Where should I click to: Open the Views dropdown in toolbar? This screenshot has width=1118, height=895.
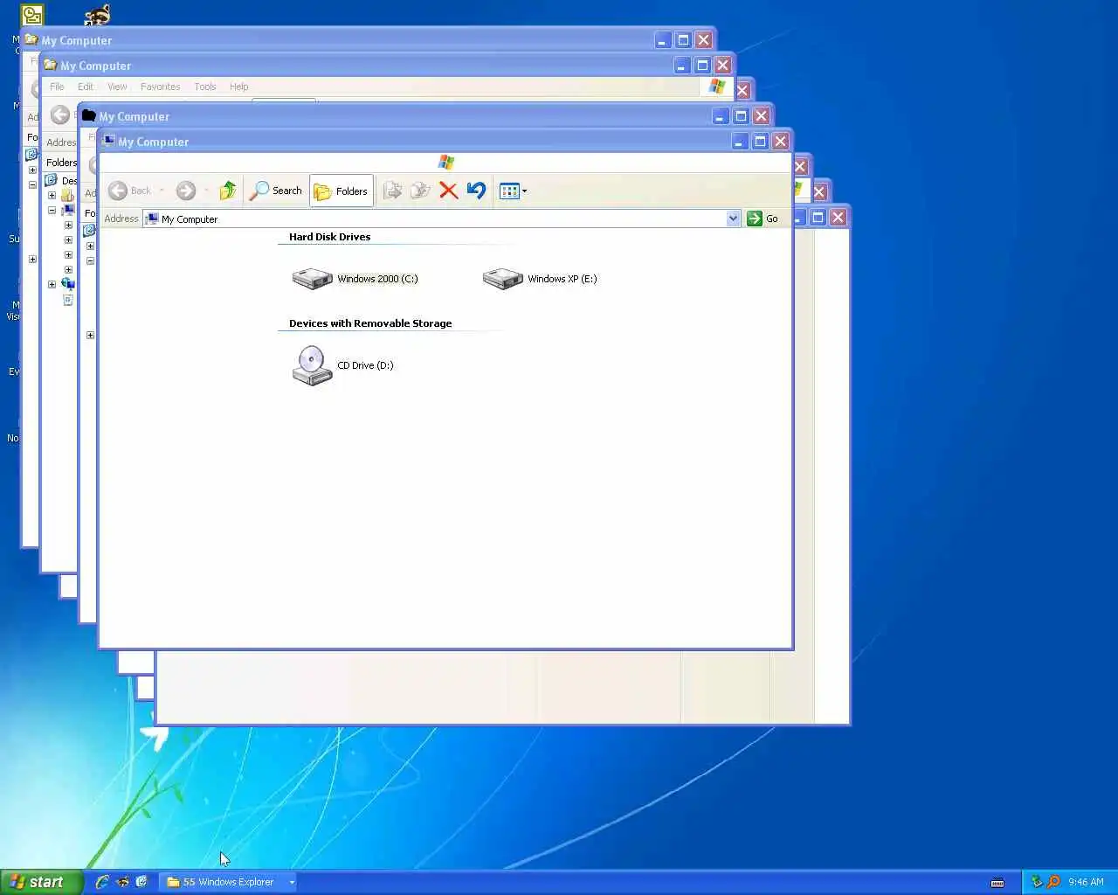click(x=513, y=191)
